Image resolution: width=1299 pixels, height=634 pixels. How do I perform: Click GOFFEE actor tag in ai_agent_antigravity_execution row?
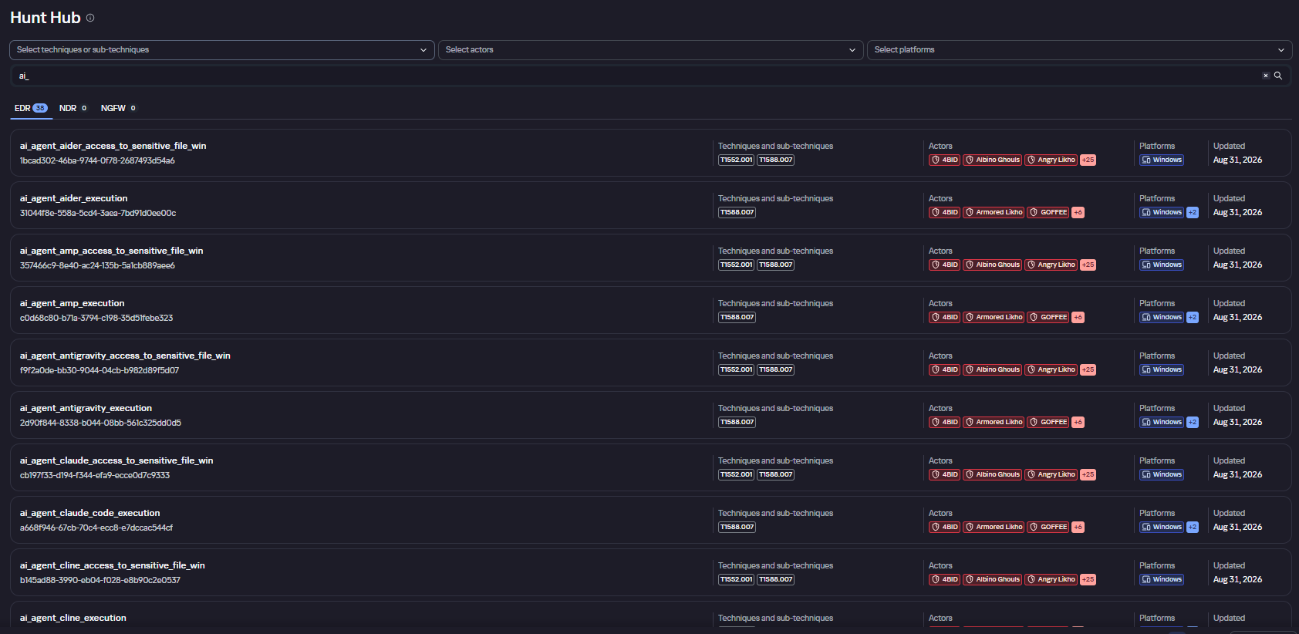(1048, 423)
